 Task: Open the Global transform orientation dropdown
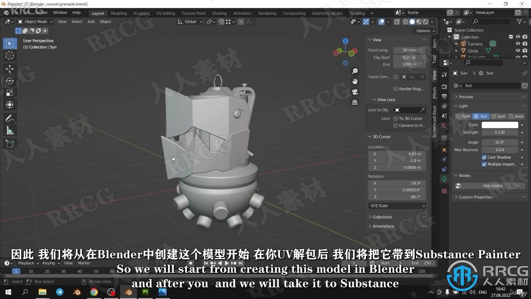pos(190,22)
